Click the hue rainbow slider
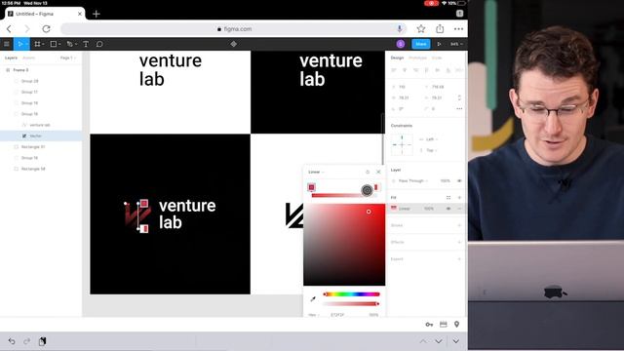This screenshot has width=624, height=351. coord(352,294)
